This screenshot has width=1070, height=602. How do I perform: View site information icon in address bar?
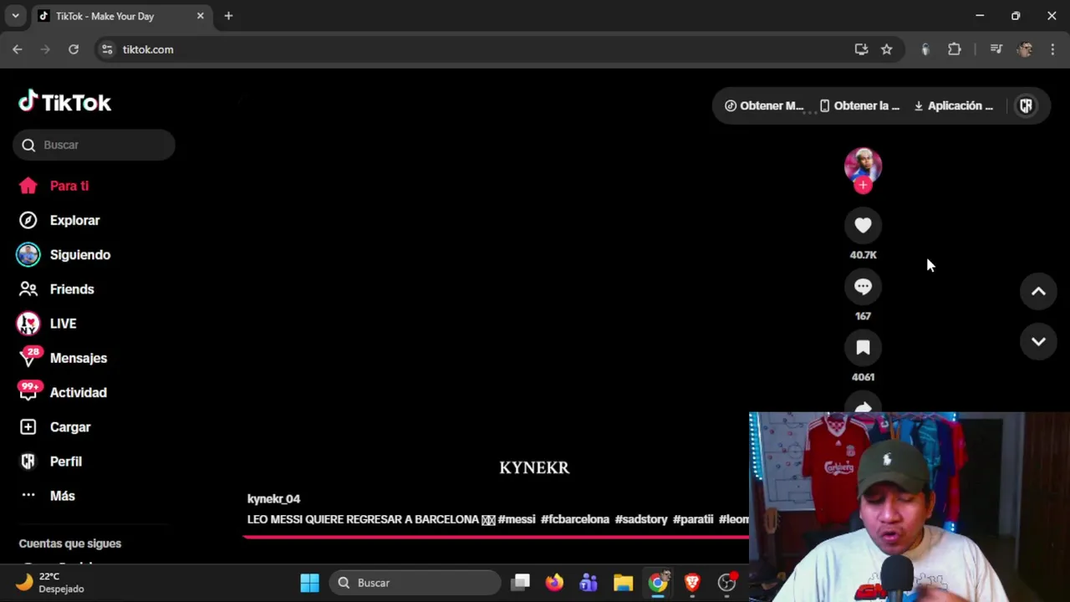click(107, 49)
